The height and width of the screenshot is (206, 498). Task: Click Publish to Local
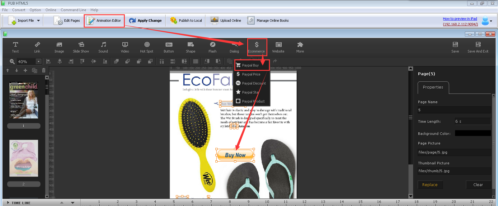click(x=186, y=21)
